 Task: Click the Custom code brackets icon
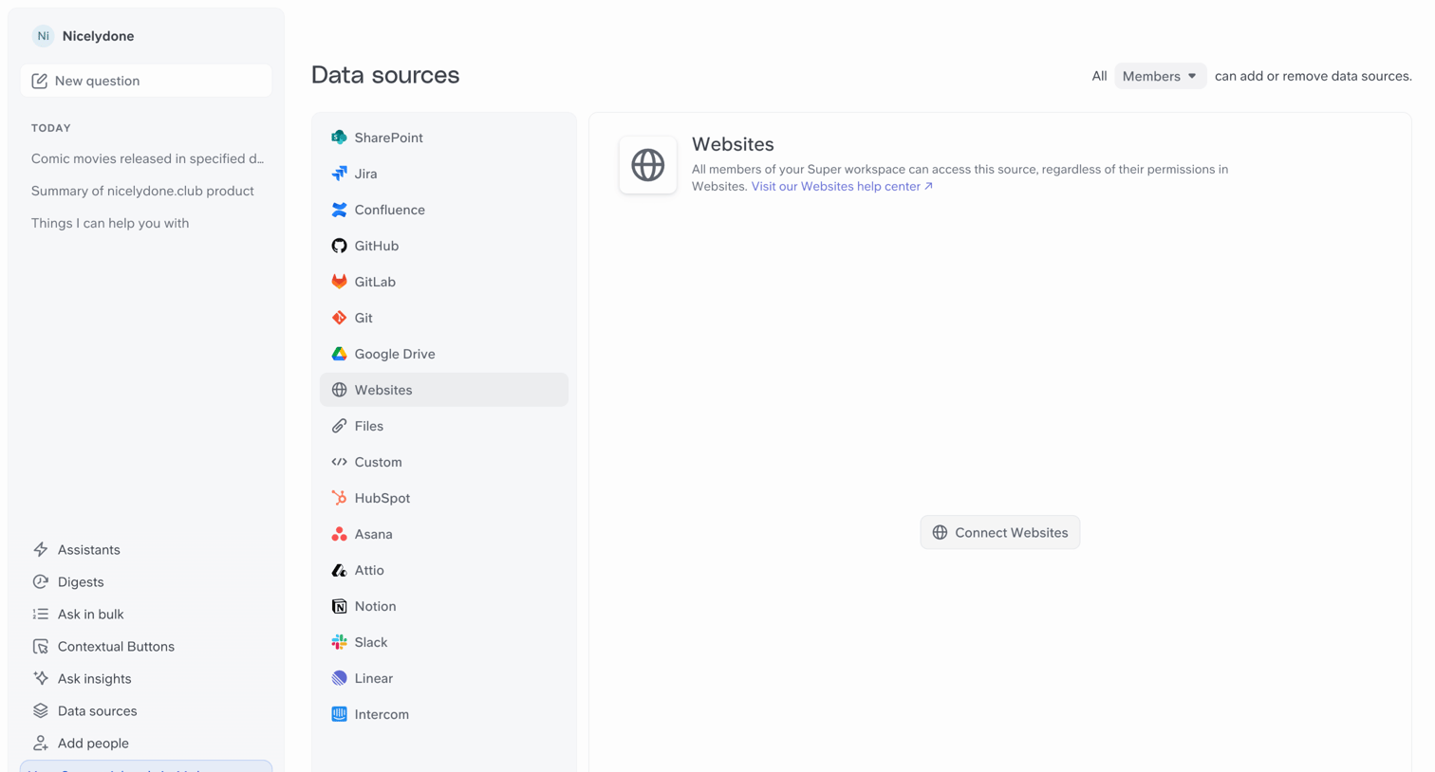click(339, 462)
